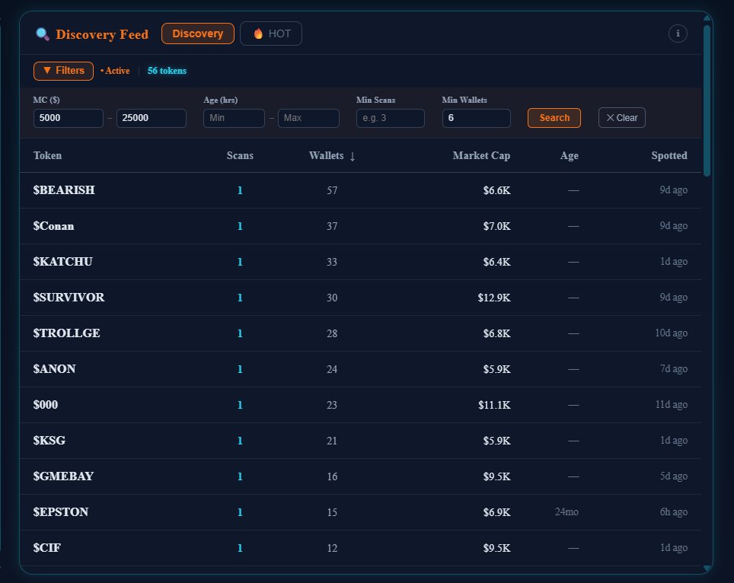Click the wallets count 57

click(x=332, y=191)
